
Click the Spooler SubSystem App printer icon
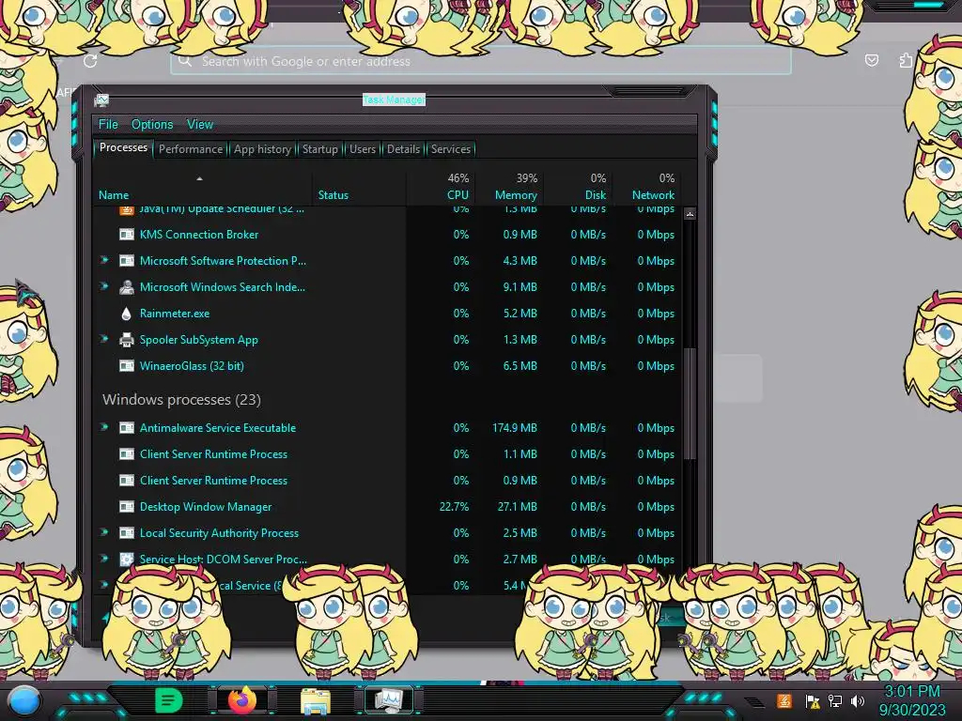click(x=127, y=340)
